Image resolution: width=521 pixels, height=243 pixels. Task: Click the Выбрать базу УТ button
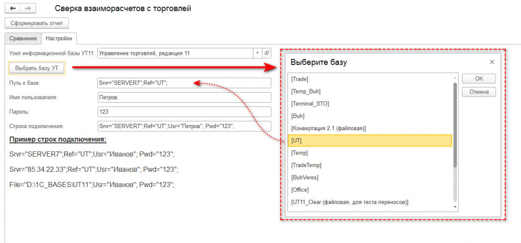pyautogui.click(x=37, y=68)
